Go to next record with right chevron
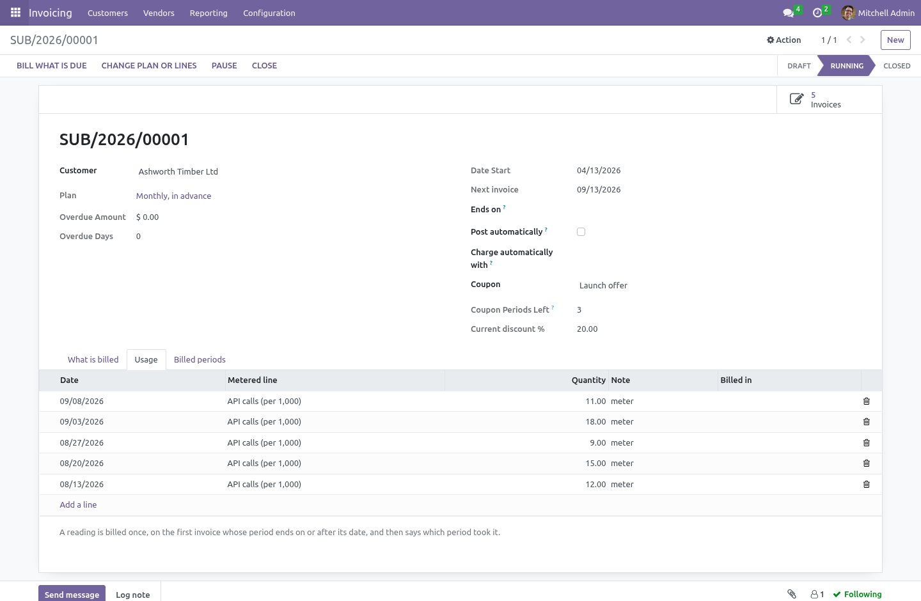Viewport: 921px width, 601px height. pos(863,40)
